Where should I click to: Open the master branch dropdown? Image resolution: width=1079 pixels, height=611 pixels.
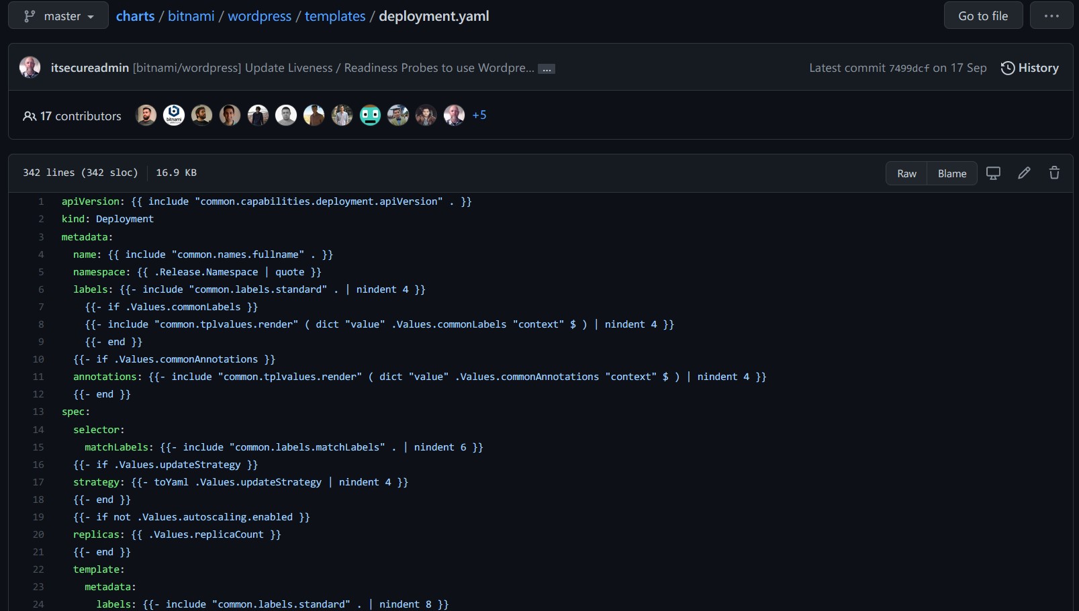tap(58, 16)
